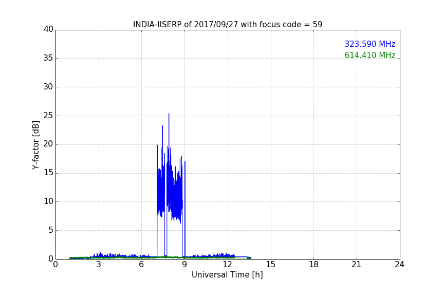
Task: Click the x-axis tick value '21'
Action: [357, 265]
